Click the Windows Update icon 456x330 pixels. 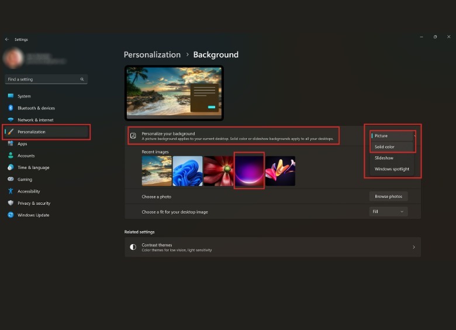[x=11, y=215]
